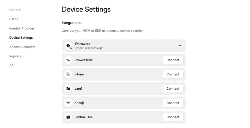
Task: Connect the Kandji integration
Action: (x=173, y=103)
